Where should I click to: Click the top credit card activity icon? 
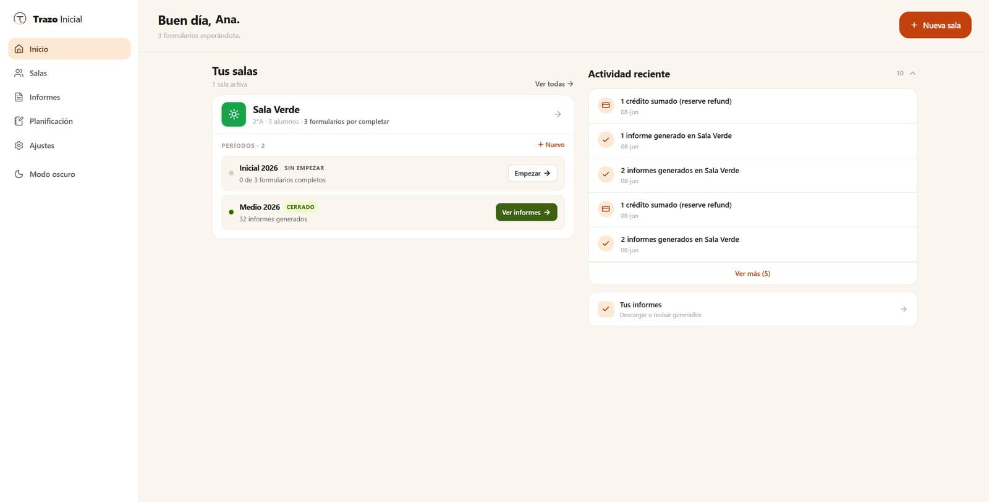[606, 105]
